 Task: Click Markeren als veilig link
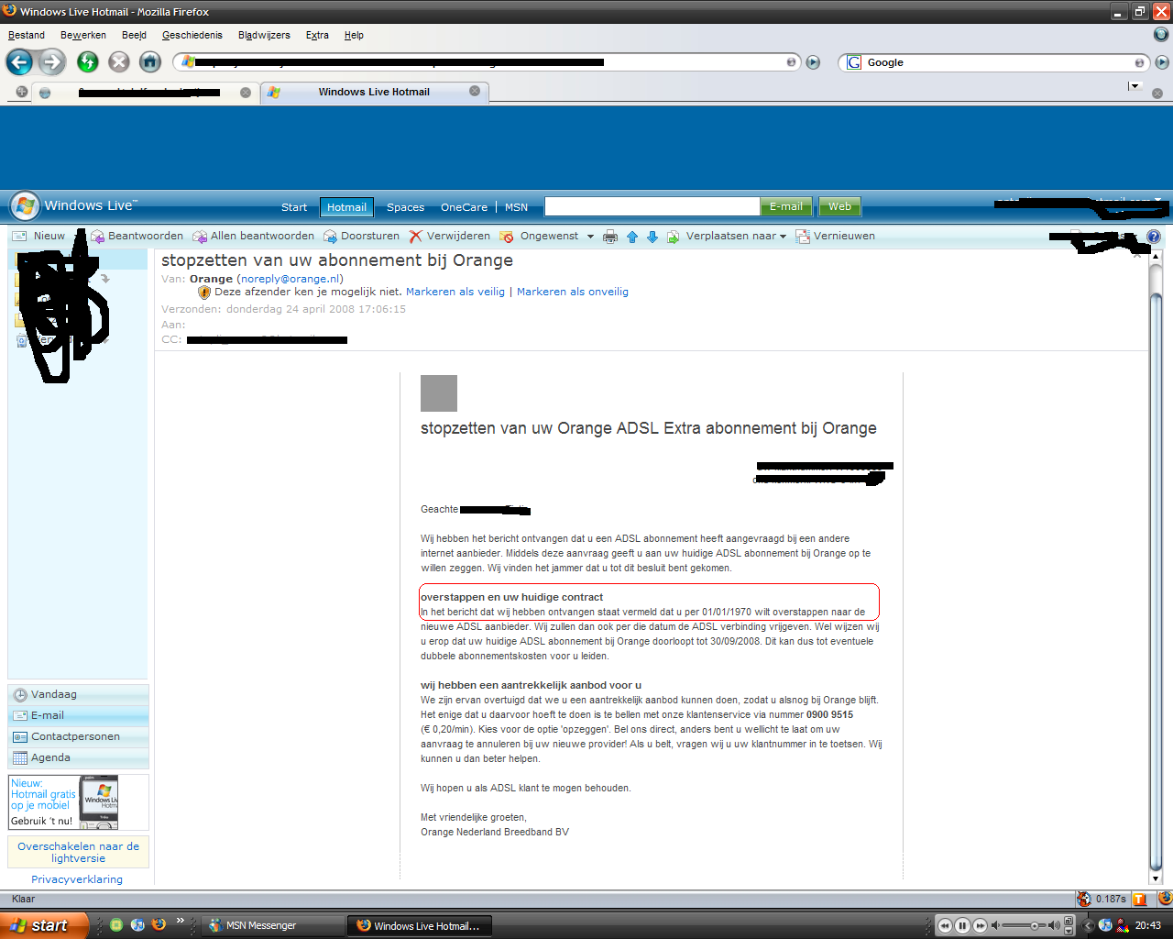click(455, 292)
